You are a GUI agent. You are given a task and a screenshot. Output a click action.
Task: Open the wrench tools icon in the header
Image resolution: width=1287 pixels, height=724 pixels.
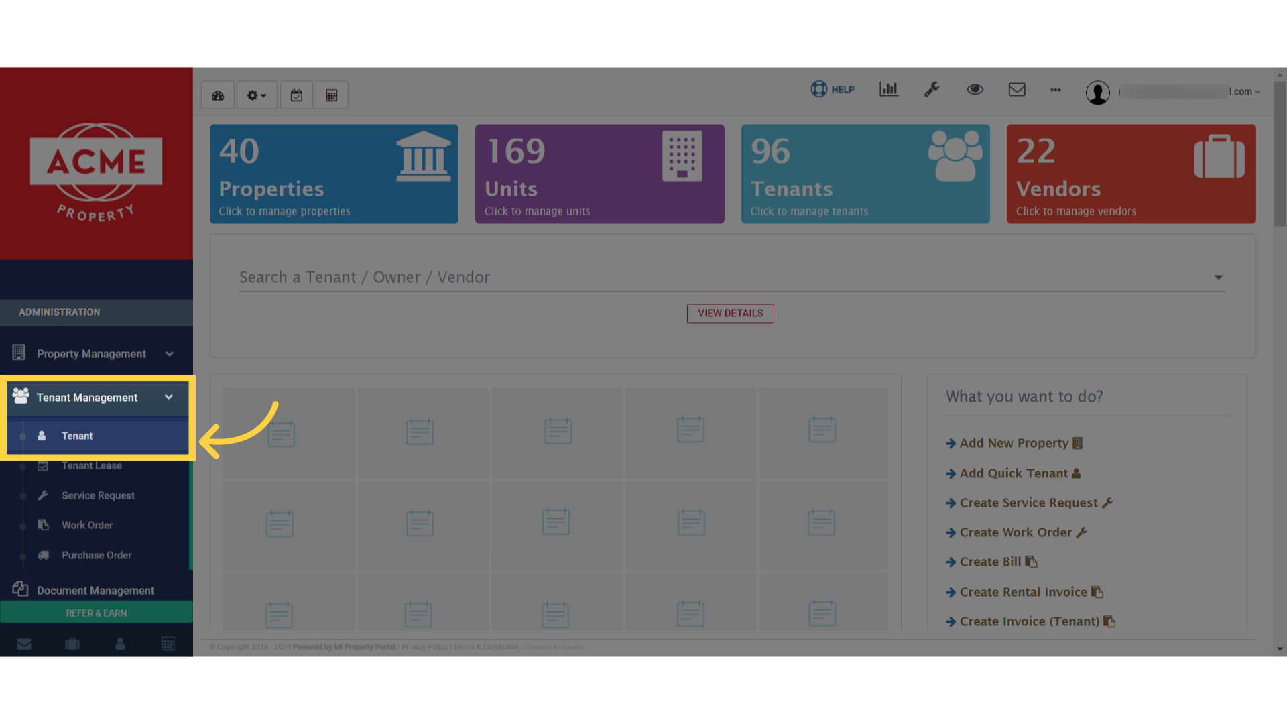pos(932,89)
